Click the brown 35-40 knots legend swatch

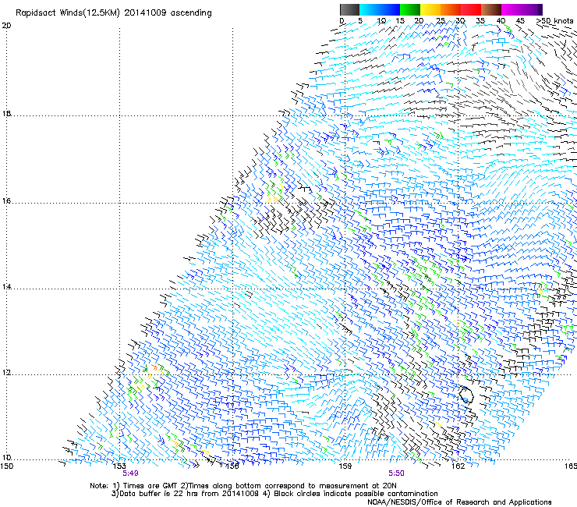coord(491,9)
